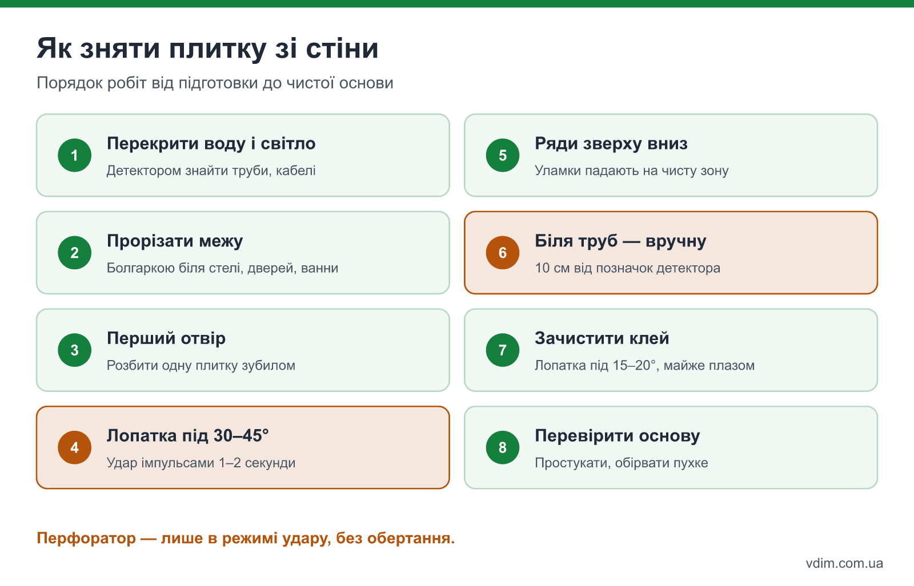914x586 pixels.
Task: Click the subtitle 'Порядок робіт від підготовки до чистої основи'
Action: [215, 83]
